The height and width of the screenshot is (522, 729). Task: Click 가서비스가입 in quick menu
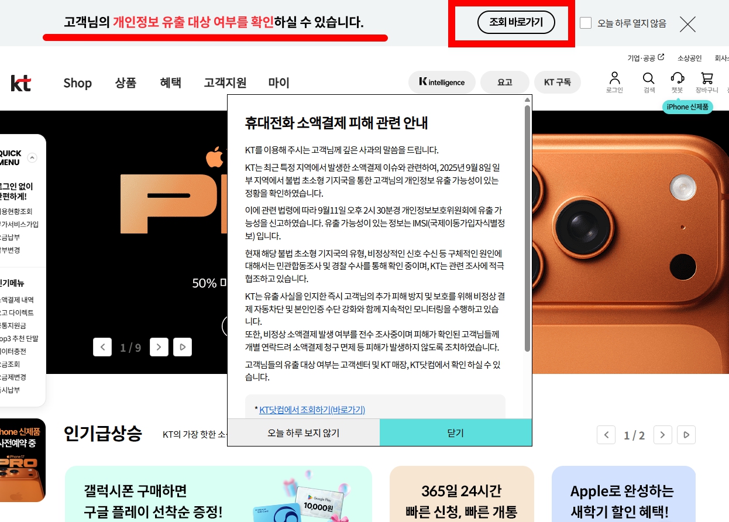(x=19, y=224)
